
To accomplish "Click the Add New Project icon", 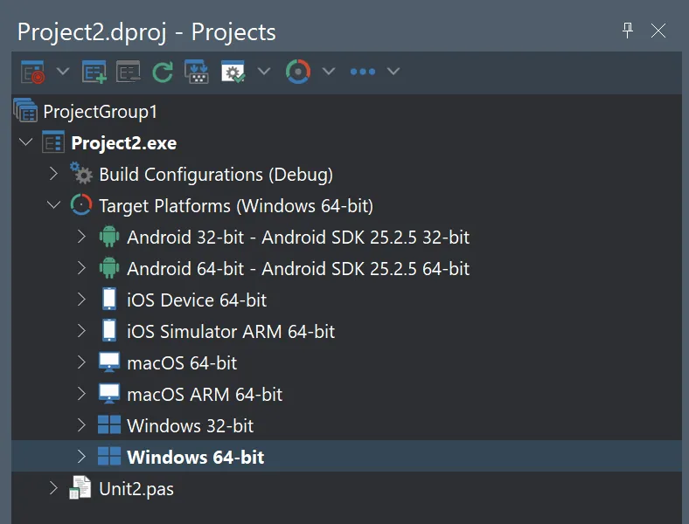I will (94, 72).
